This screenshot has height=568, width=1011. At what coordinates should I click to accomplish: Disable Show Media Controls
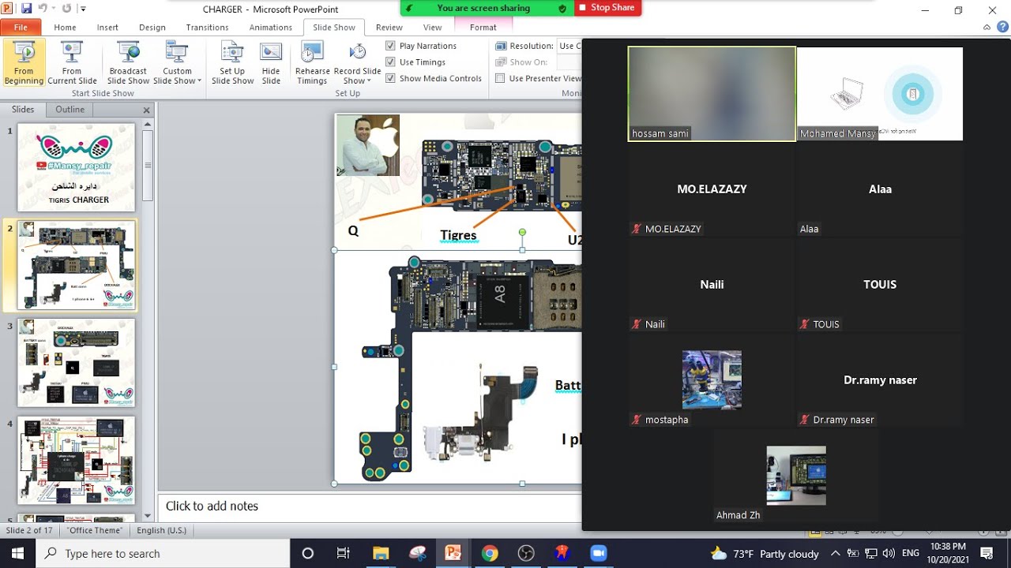390,78
